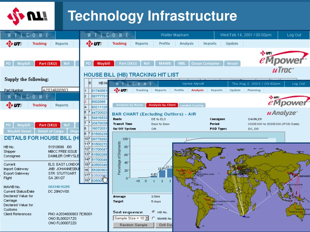The height and width of the screenshot is (232, 310).
Task: Click the Brazil 1 source marker on the map
Action: tap(210, 207)
